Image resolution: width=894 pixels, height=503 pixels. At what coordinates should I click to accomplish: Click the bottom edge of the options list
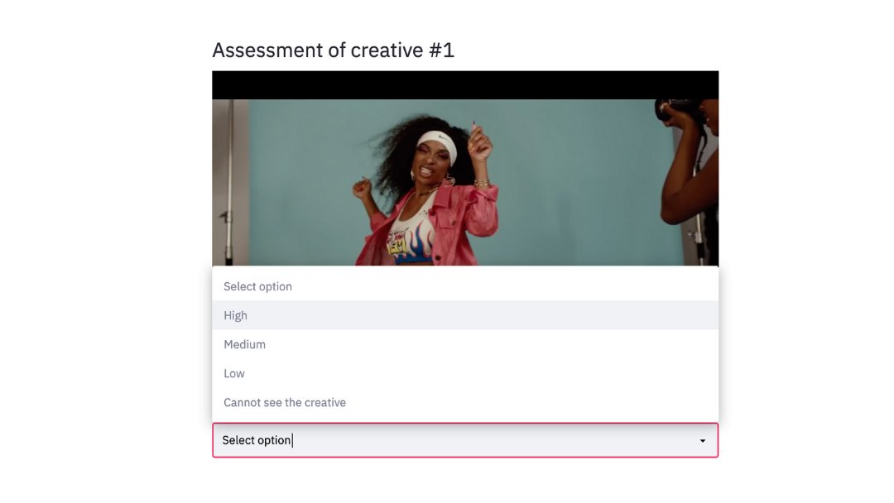point(465,419)
